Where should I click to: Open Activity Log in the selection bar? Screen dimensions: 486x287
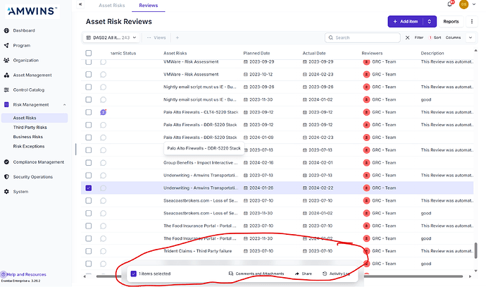coord(336,274)
